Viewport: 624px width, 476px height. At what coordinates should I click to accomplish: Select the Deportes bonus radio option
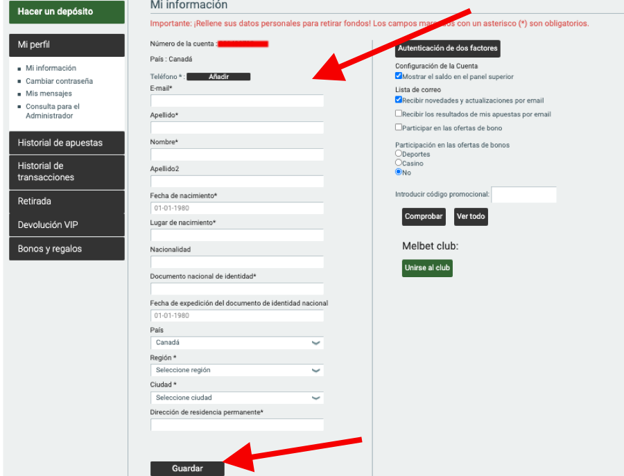(399, 154)
